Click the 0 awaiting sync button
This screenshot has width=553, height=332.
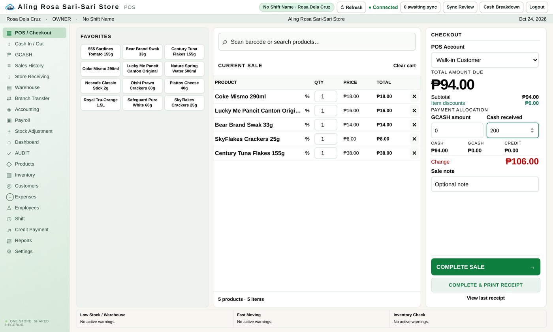coord(420,7)
